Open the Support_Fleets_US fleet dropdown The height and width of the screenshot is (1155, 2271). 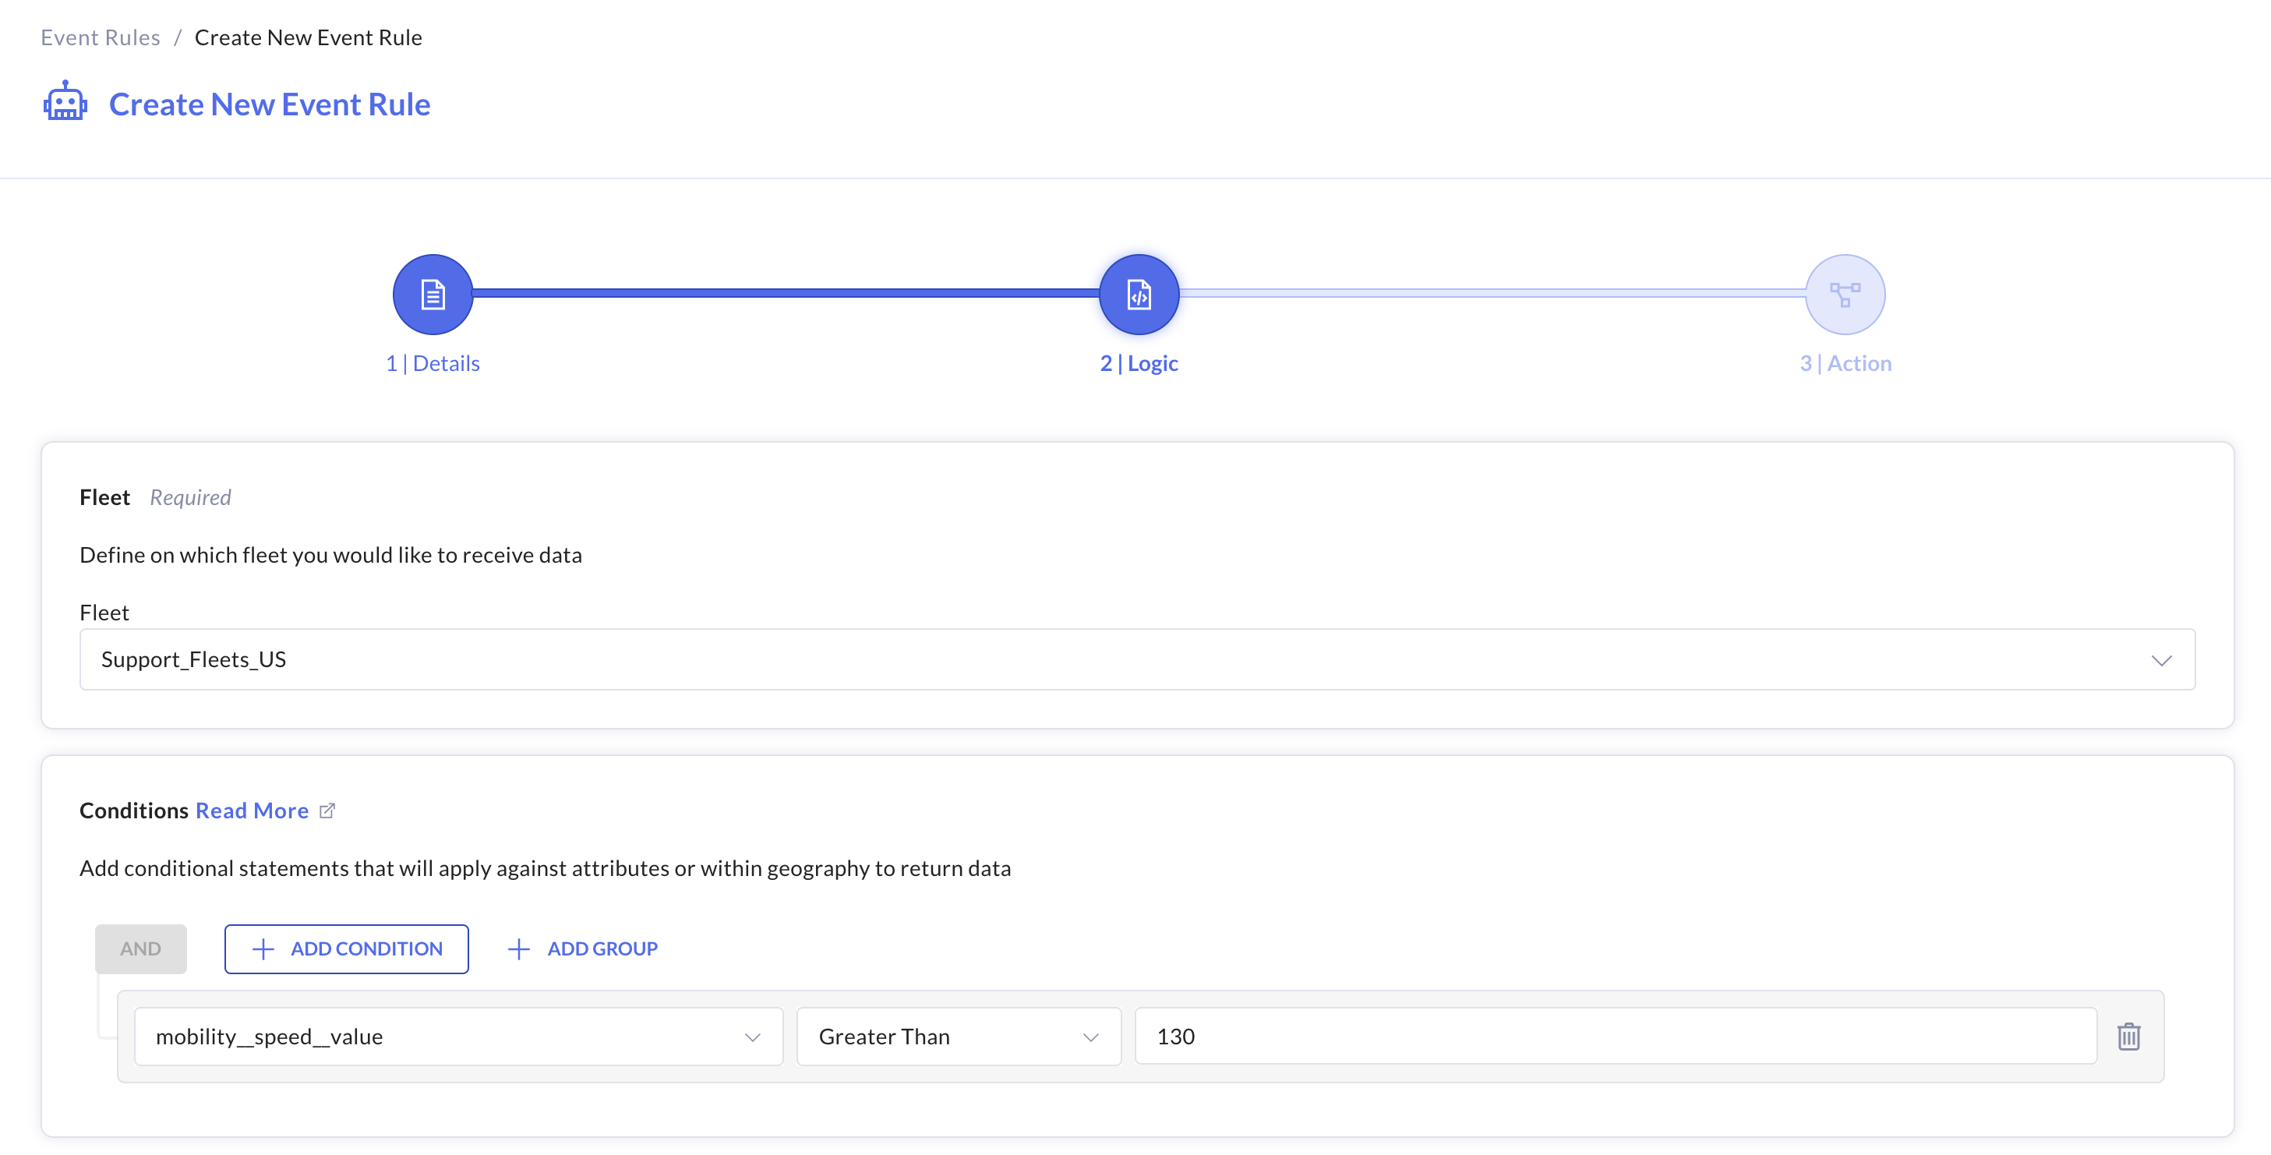(1136, 659)
